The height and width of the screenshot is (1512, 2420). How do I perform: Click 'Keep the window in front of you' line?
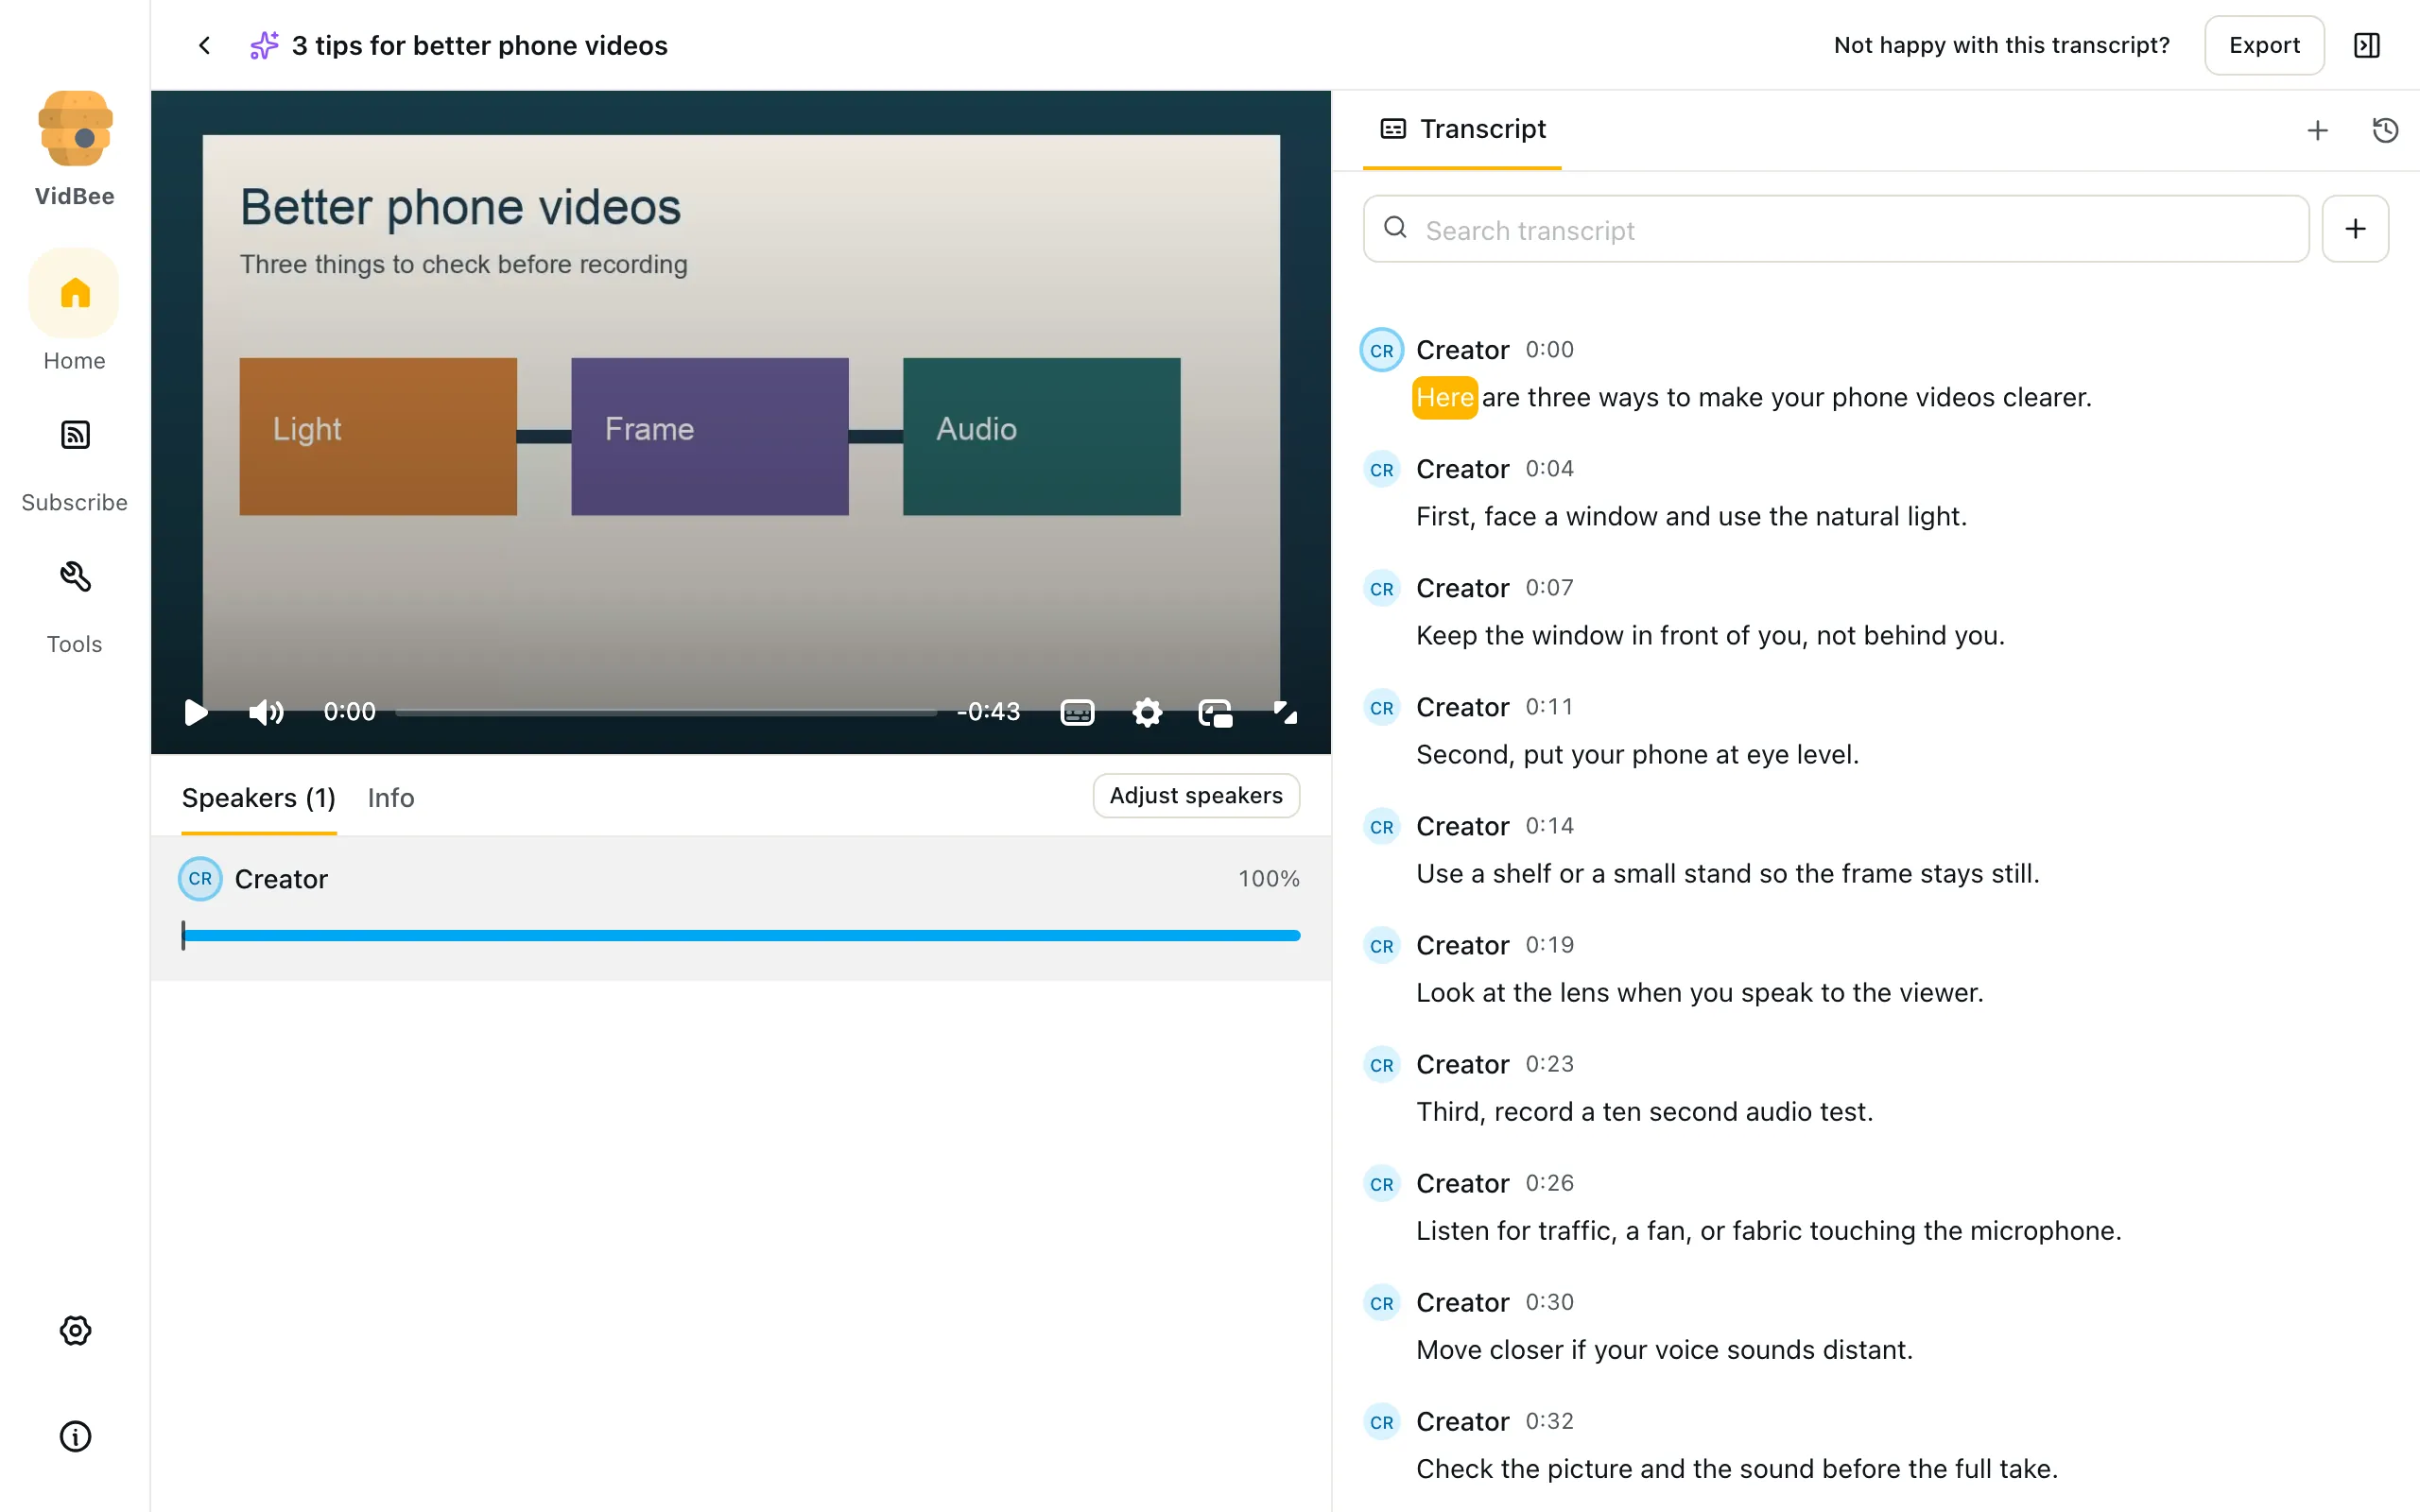point(1710,636)
